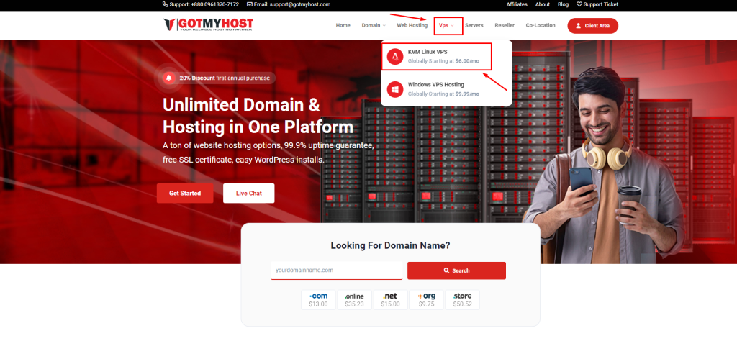
Task: Click the Windows VPS Hosting icon
Action: tap(394, 89)
